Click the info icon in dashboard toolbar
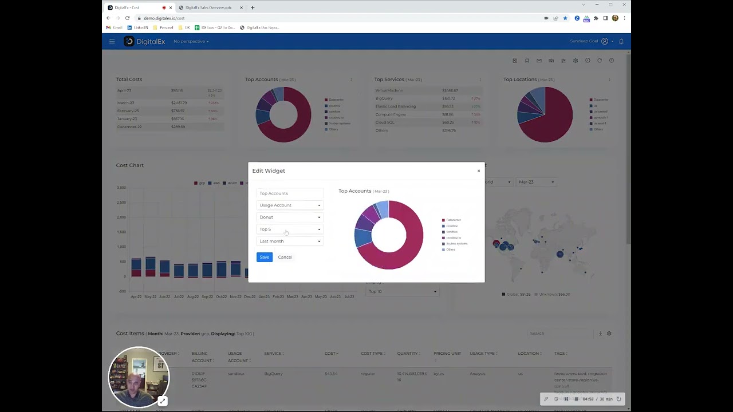The width and height of the screenshot is (733, 412). click(588, 61)
